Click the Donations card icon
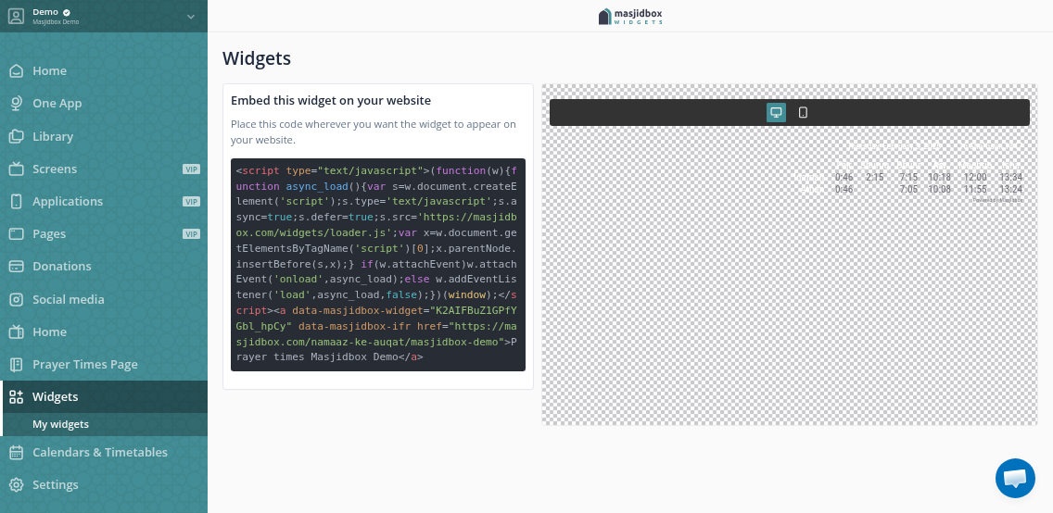Image resolution: width=1053 pixels, height=513 pixels. [16, 267]
